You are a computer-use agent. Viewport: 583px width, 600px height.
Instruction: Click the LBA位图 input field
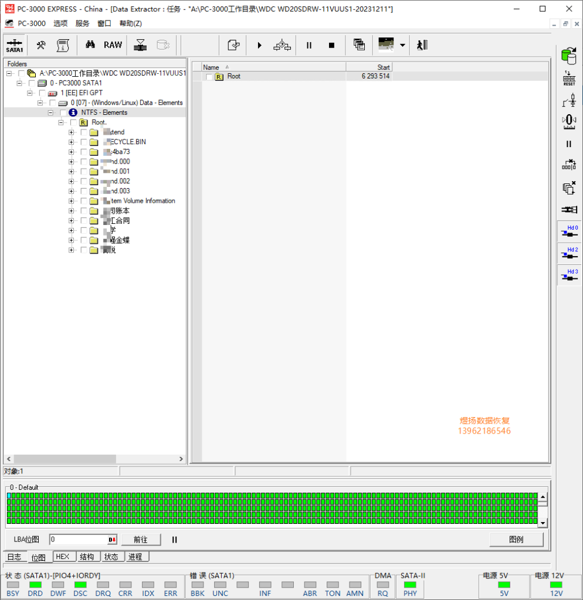[79, 540]
